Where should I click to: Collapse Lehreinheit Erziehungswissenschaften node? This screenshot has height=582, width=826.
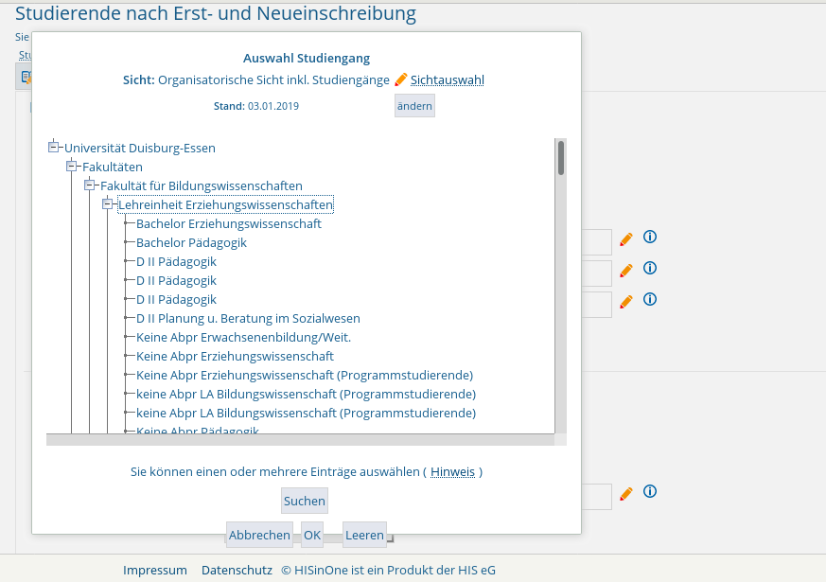click(x=108, y=204)
